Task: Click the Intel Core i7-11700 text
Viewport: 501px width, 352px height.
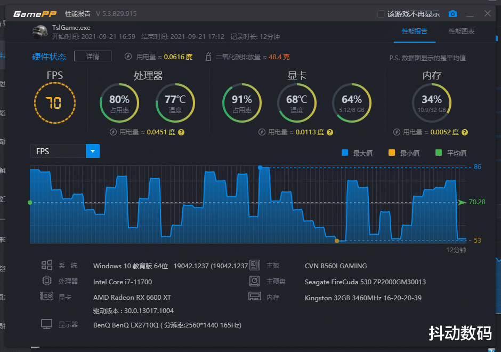Action: (123, 282)
